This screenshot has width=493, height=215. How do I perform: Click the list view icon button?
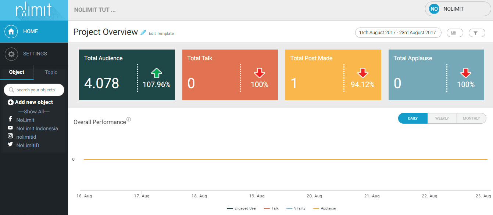coord(455,33)
